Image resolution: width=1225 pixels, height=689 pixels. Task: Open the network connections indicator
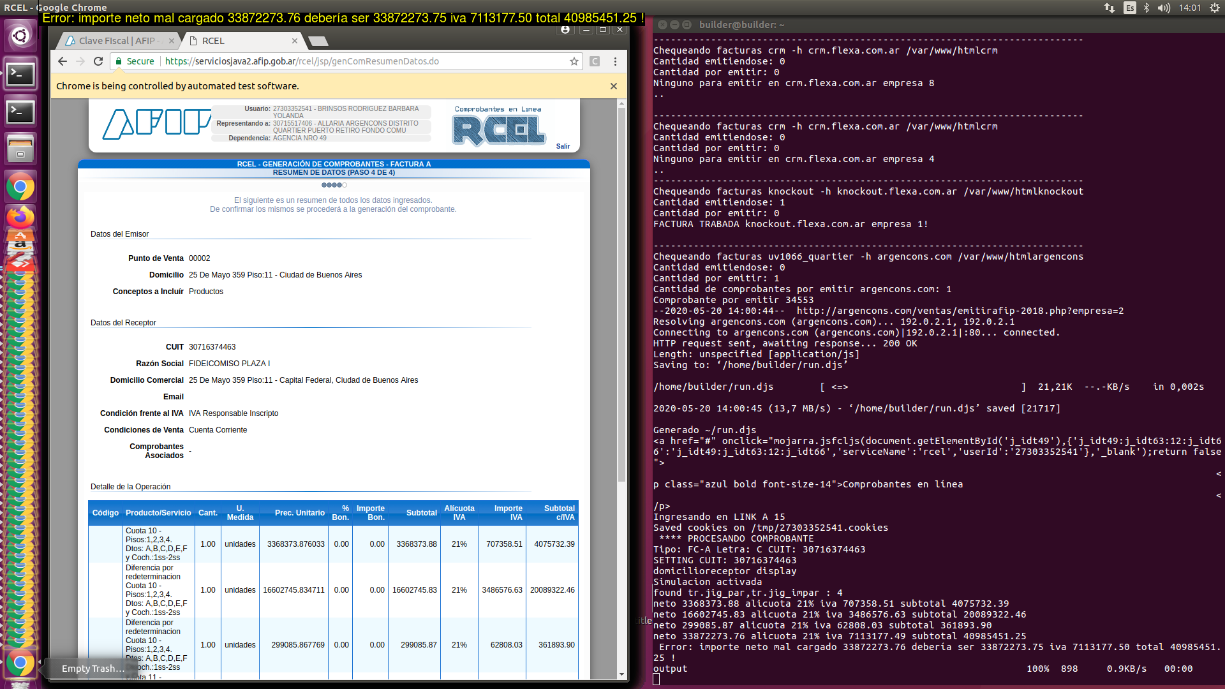pos(1110,8)
